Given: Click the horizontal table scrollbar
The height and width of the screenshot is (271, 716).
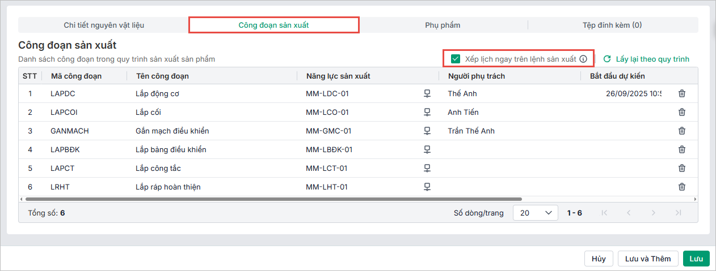Looking at the screenshot, I should [x=272, y=199].
